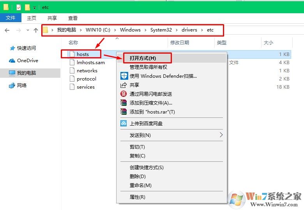Viewport: 304px width, 210px height.
Task: Sort by the 大小 column header
Action: (268, 42)
